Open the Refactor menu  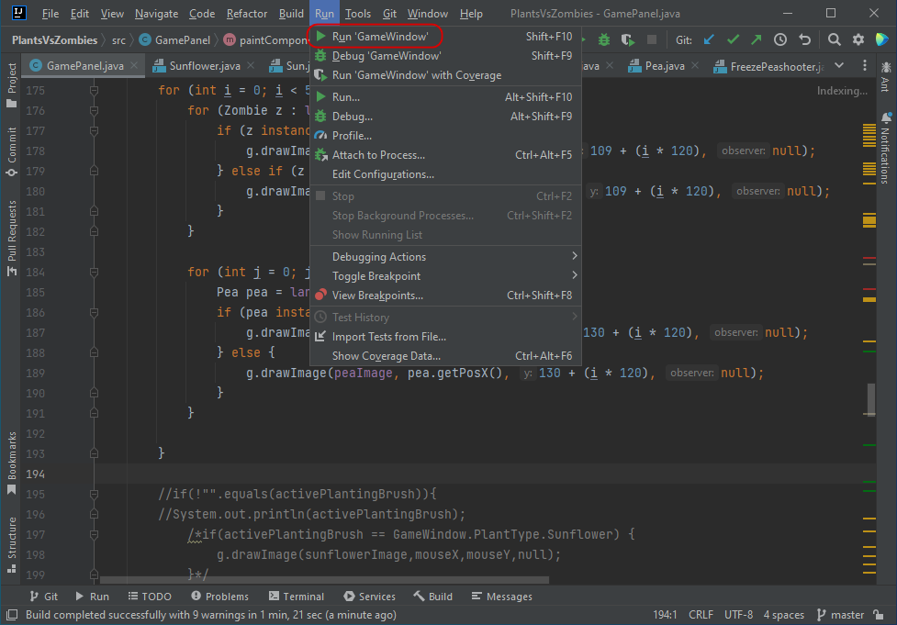pyautogui.click(x=247, y=13)
